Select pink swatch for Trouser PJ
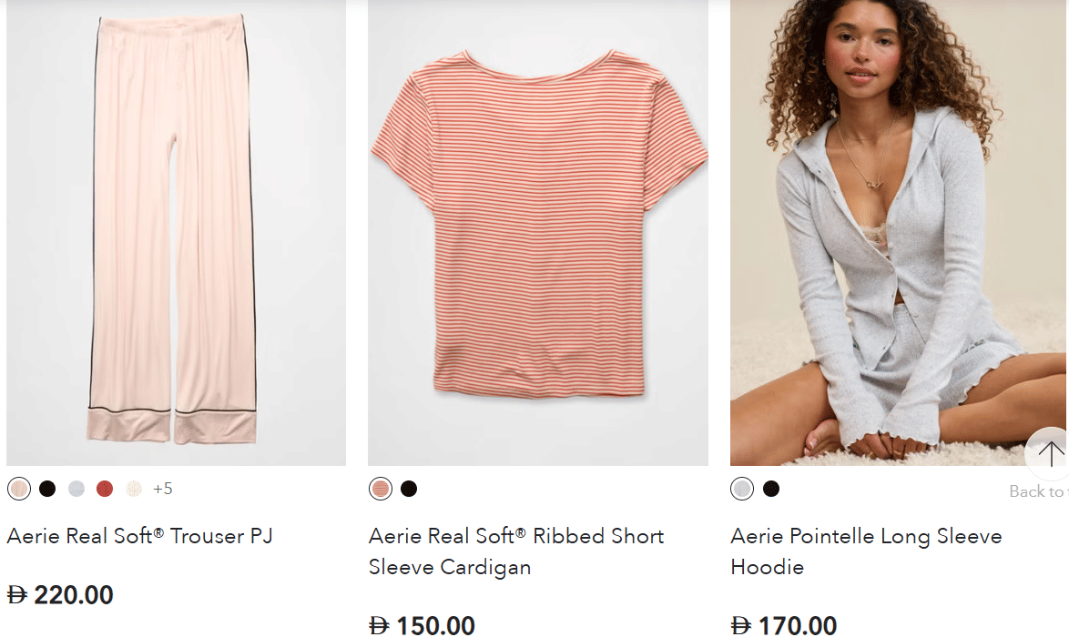Image resolution: width=1069 pixels, height=637 pixels. (19, 489)
